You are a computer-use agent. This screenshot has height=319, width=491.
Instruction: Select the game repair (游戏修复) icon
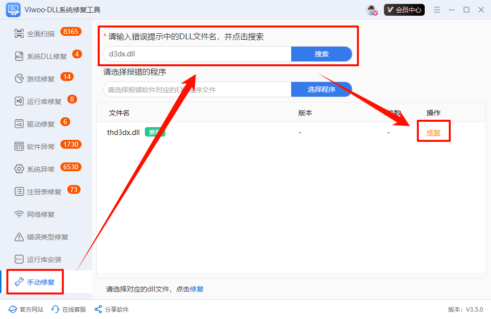click(19, 79)
